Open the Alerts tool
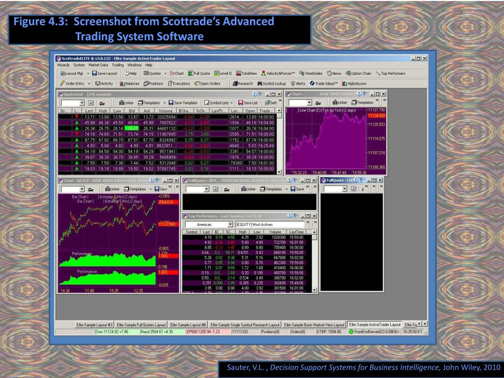This screenshot has height=378, width=504. coord(298,84)
